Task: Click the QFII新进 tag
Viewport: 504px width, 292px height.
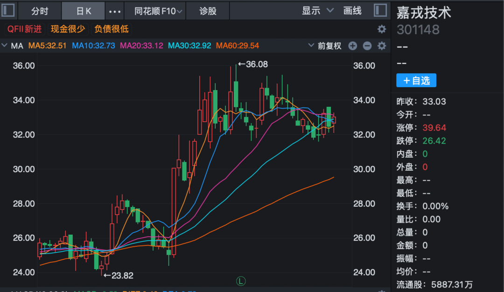Action: (24, 29)
